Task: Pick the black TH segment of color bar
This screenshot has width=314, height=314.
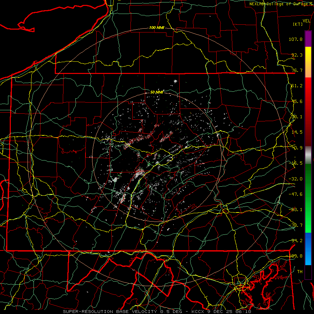Action: coord(308,272)
